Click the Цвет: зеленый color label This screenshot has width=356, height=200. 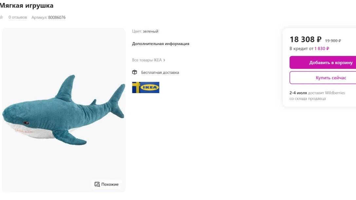[x=145, y=31]
